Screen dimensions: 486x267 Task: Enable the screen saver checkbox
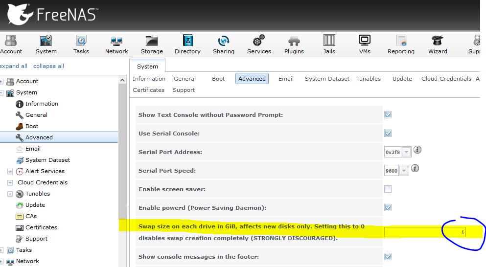pos(388,189)
